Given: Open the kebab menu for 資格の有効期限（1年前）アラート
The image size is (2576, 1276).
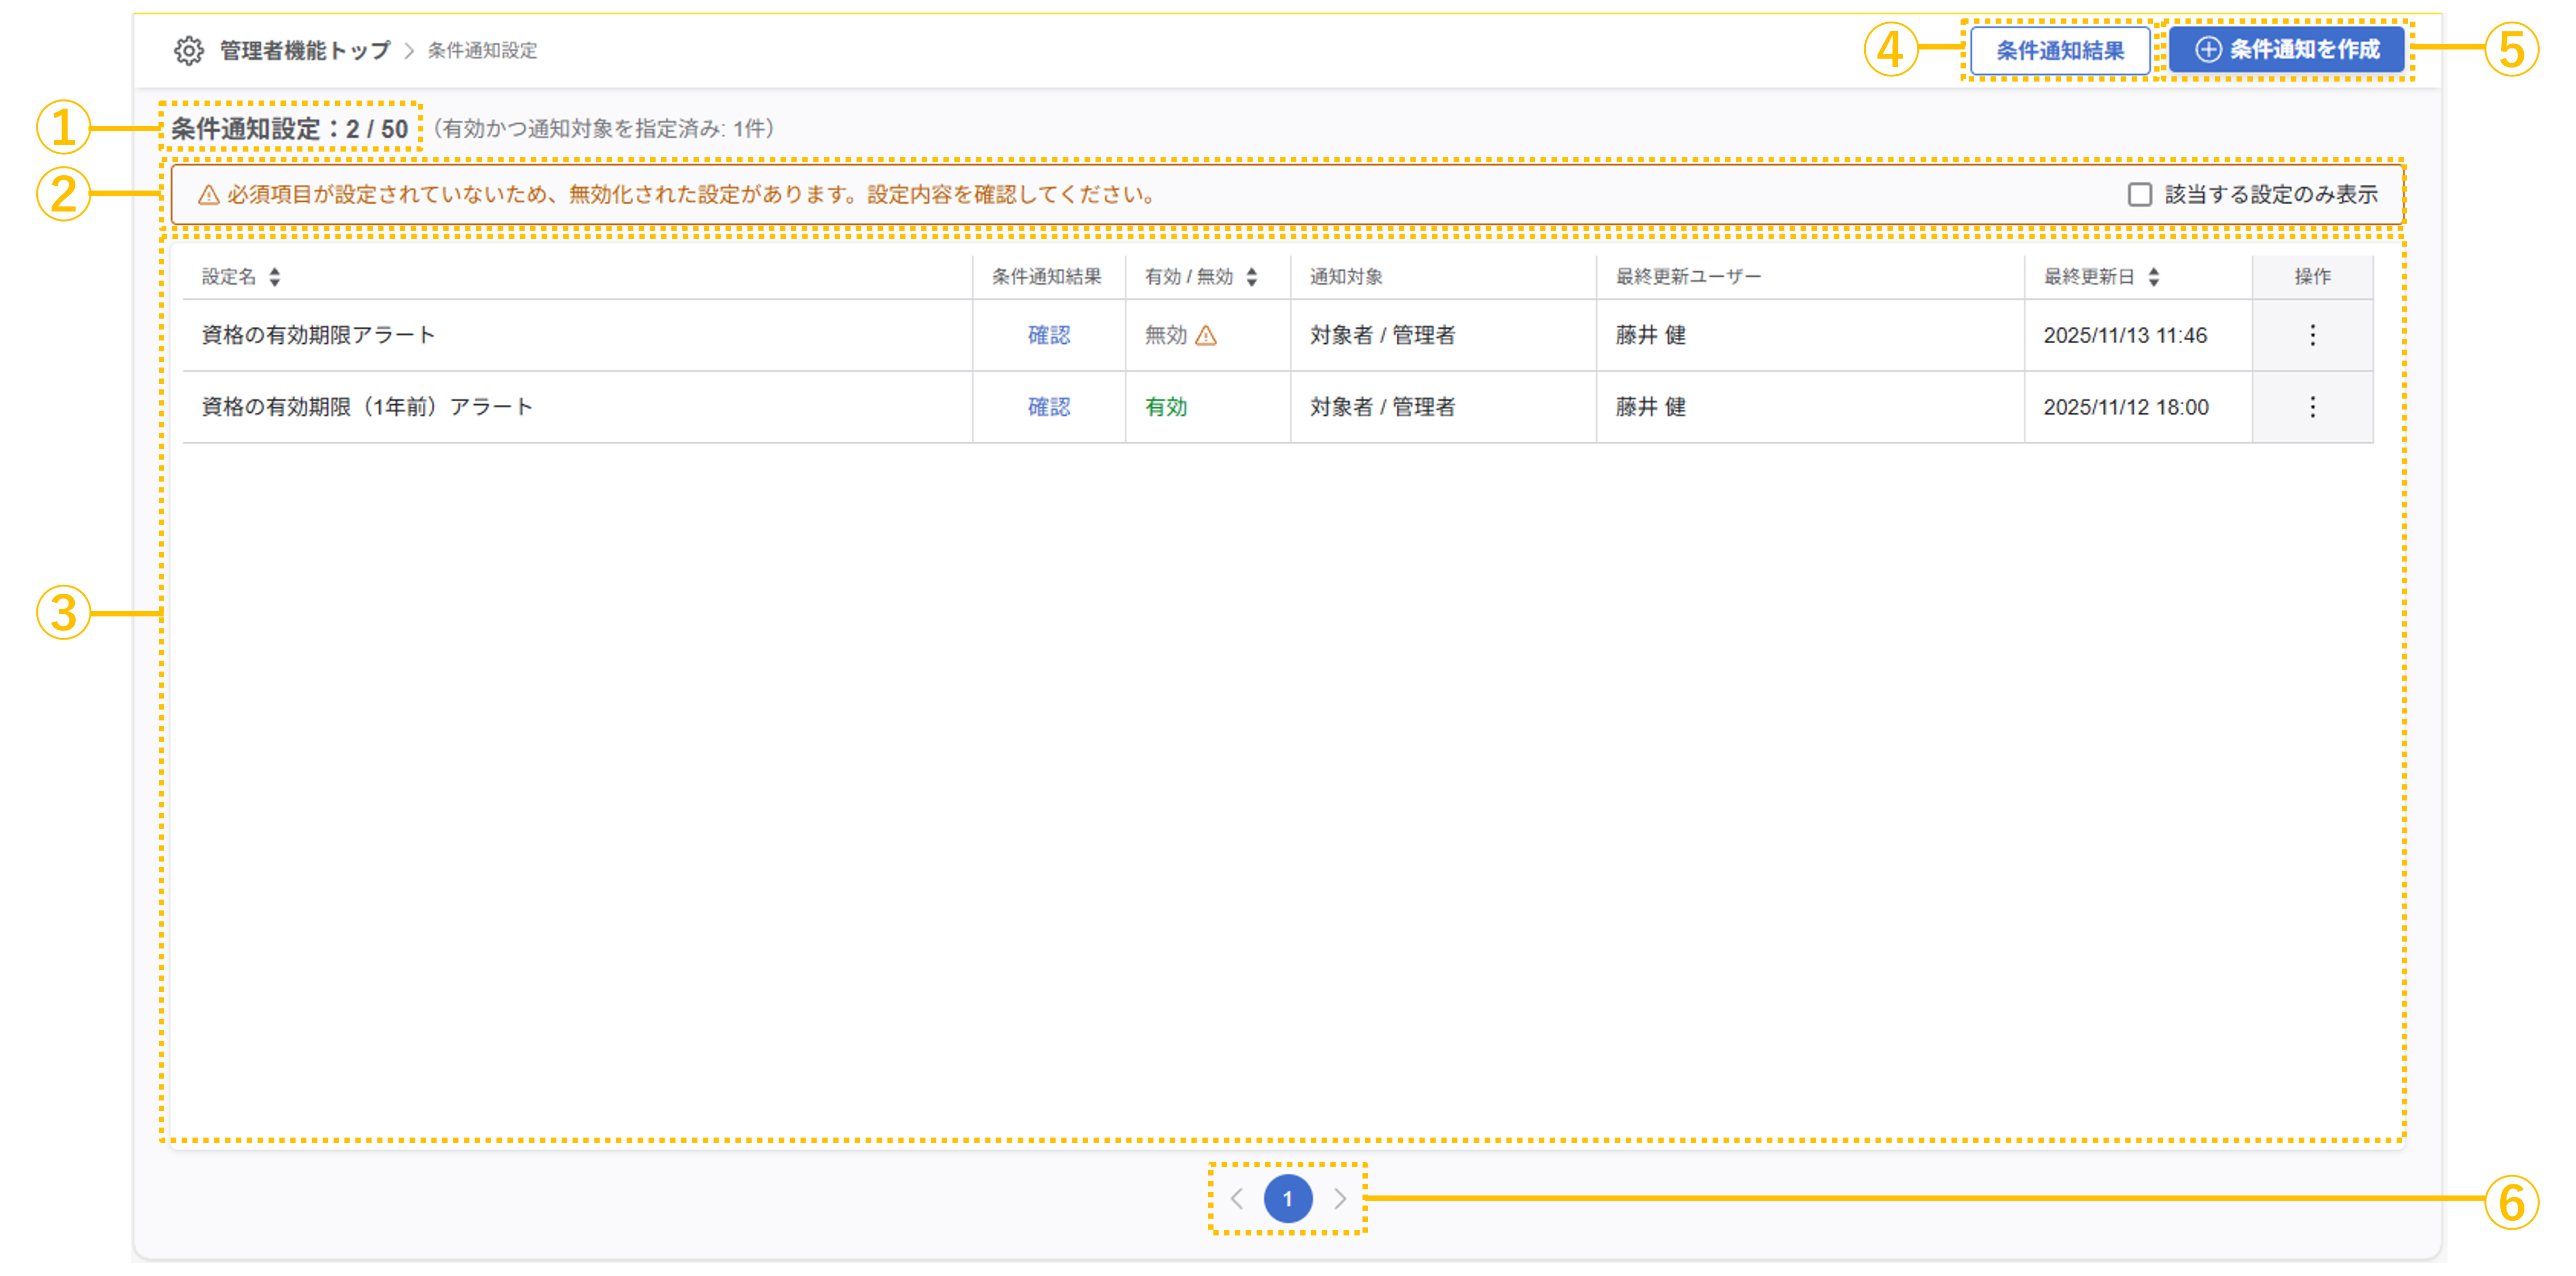Looking at the screenshot, I should pos(2312,407).
